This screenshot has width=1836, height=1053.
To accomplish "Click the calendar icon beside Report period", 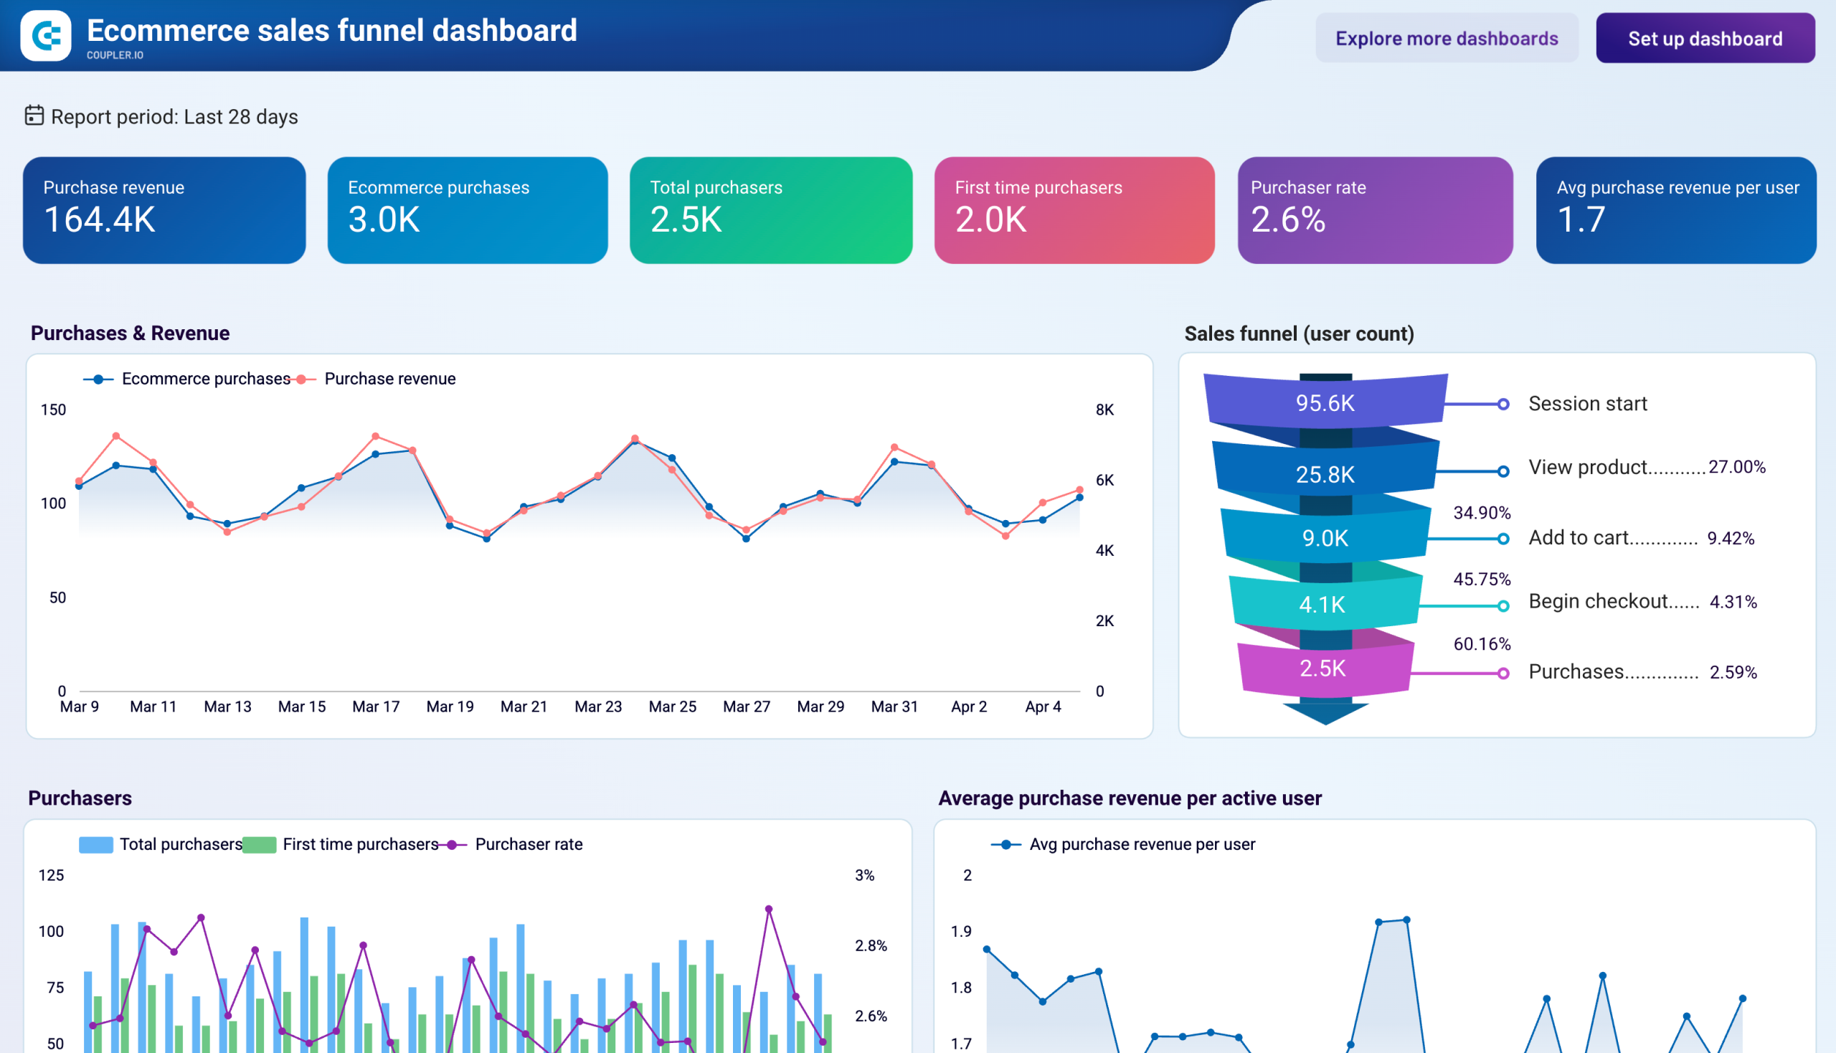I will [34, 115].
